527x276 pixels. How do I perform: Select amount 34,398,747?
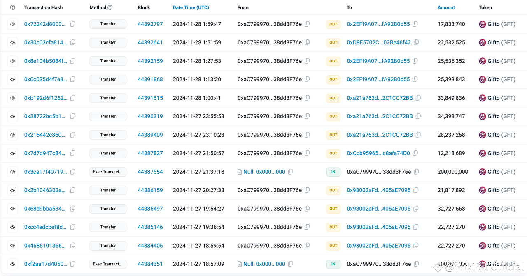[451, 117]
